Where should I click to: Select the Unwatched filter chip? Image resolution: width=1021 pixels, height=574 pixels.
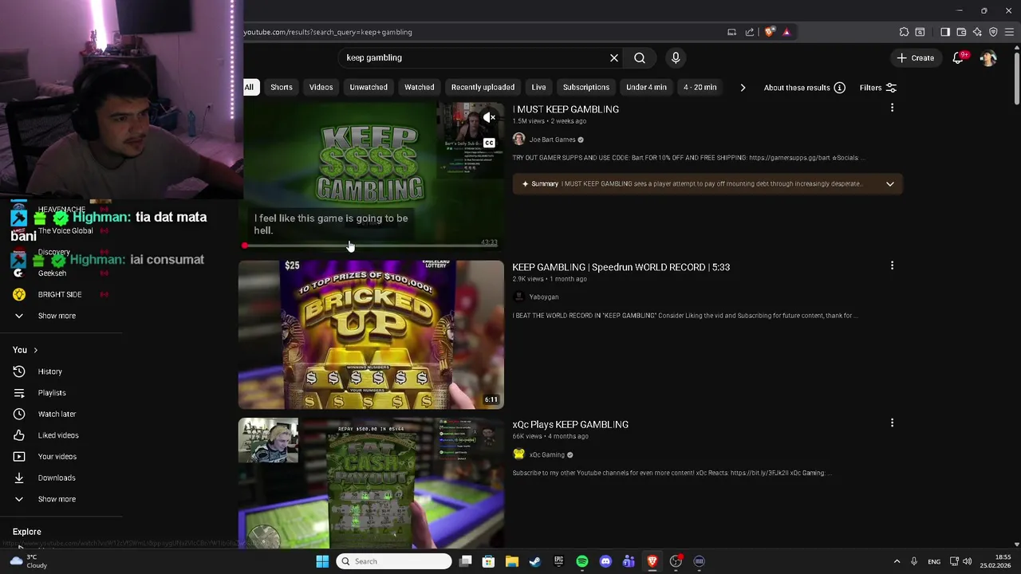coord(369,87)
